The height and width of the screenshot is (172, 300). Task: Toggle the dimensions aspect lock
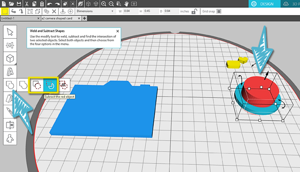pyautogui.click(x=194, y=12)
